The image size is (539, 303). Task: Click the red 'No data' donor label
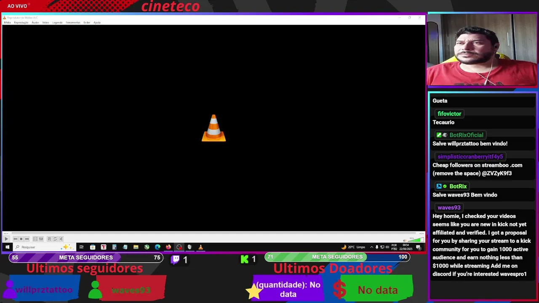(377, 290)
